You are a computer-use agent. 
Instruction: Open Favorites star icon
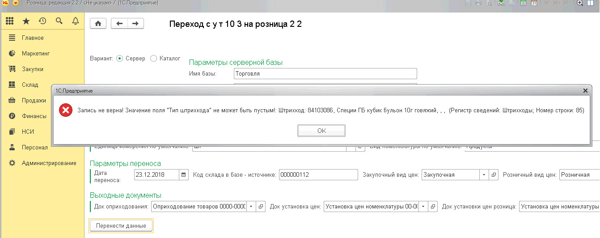tap(26, 21)
